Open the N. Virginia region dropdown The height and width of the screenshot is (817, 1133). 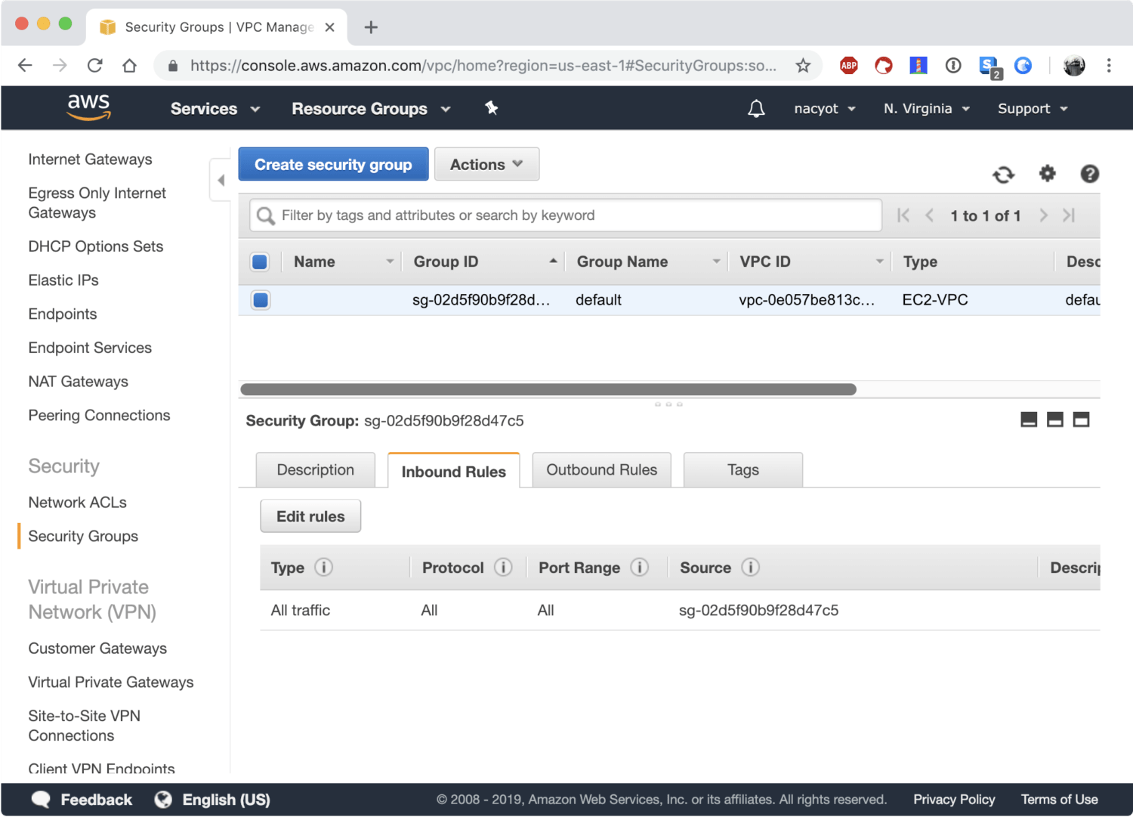927,109
